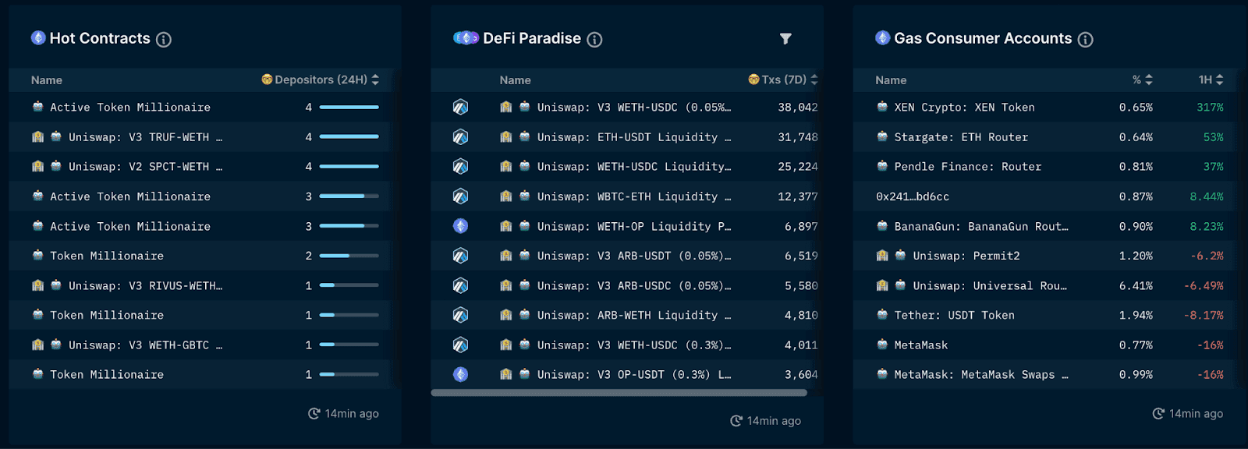Click the robot icon beside XEN Crypto: XEN Token
The height and width of the screenshot is (449, 1248).
882,106
